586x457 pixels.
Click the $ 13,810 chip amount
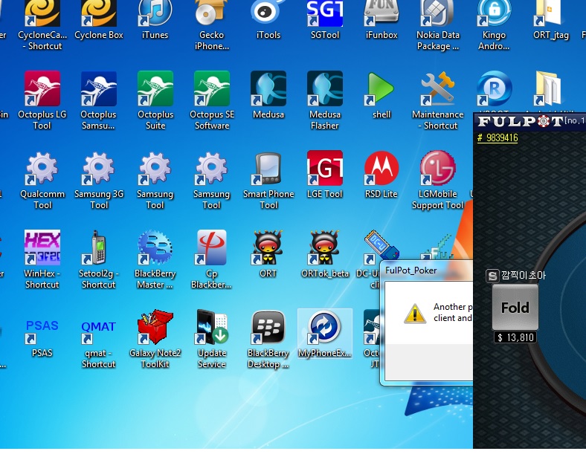(515, 337)
